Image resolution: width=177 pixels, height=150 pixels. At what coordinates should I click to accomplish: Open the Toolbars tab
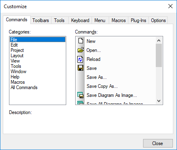coord(40,20)
